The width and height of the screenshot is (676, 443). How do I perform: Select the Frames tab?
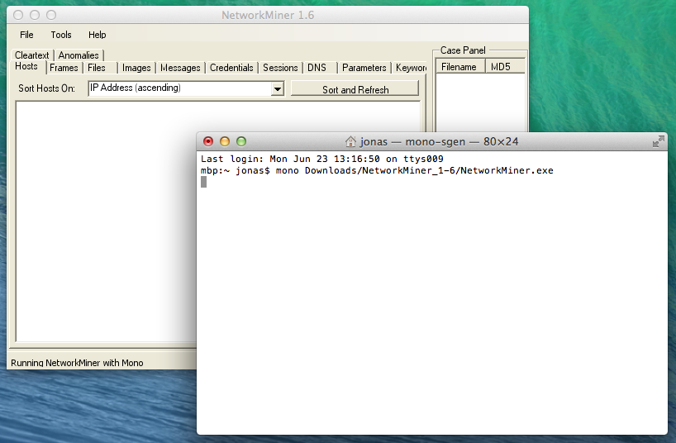click(64, 68)
